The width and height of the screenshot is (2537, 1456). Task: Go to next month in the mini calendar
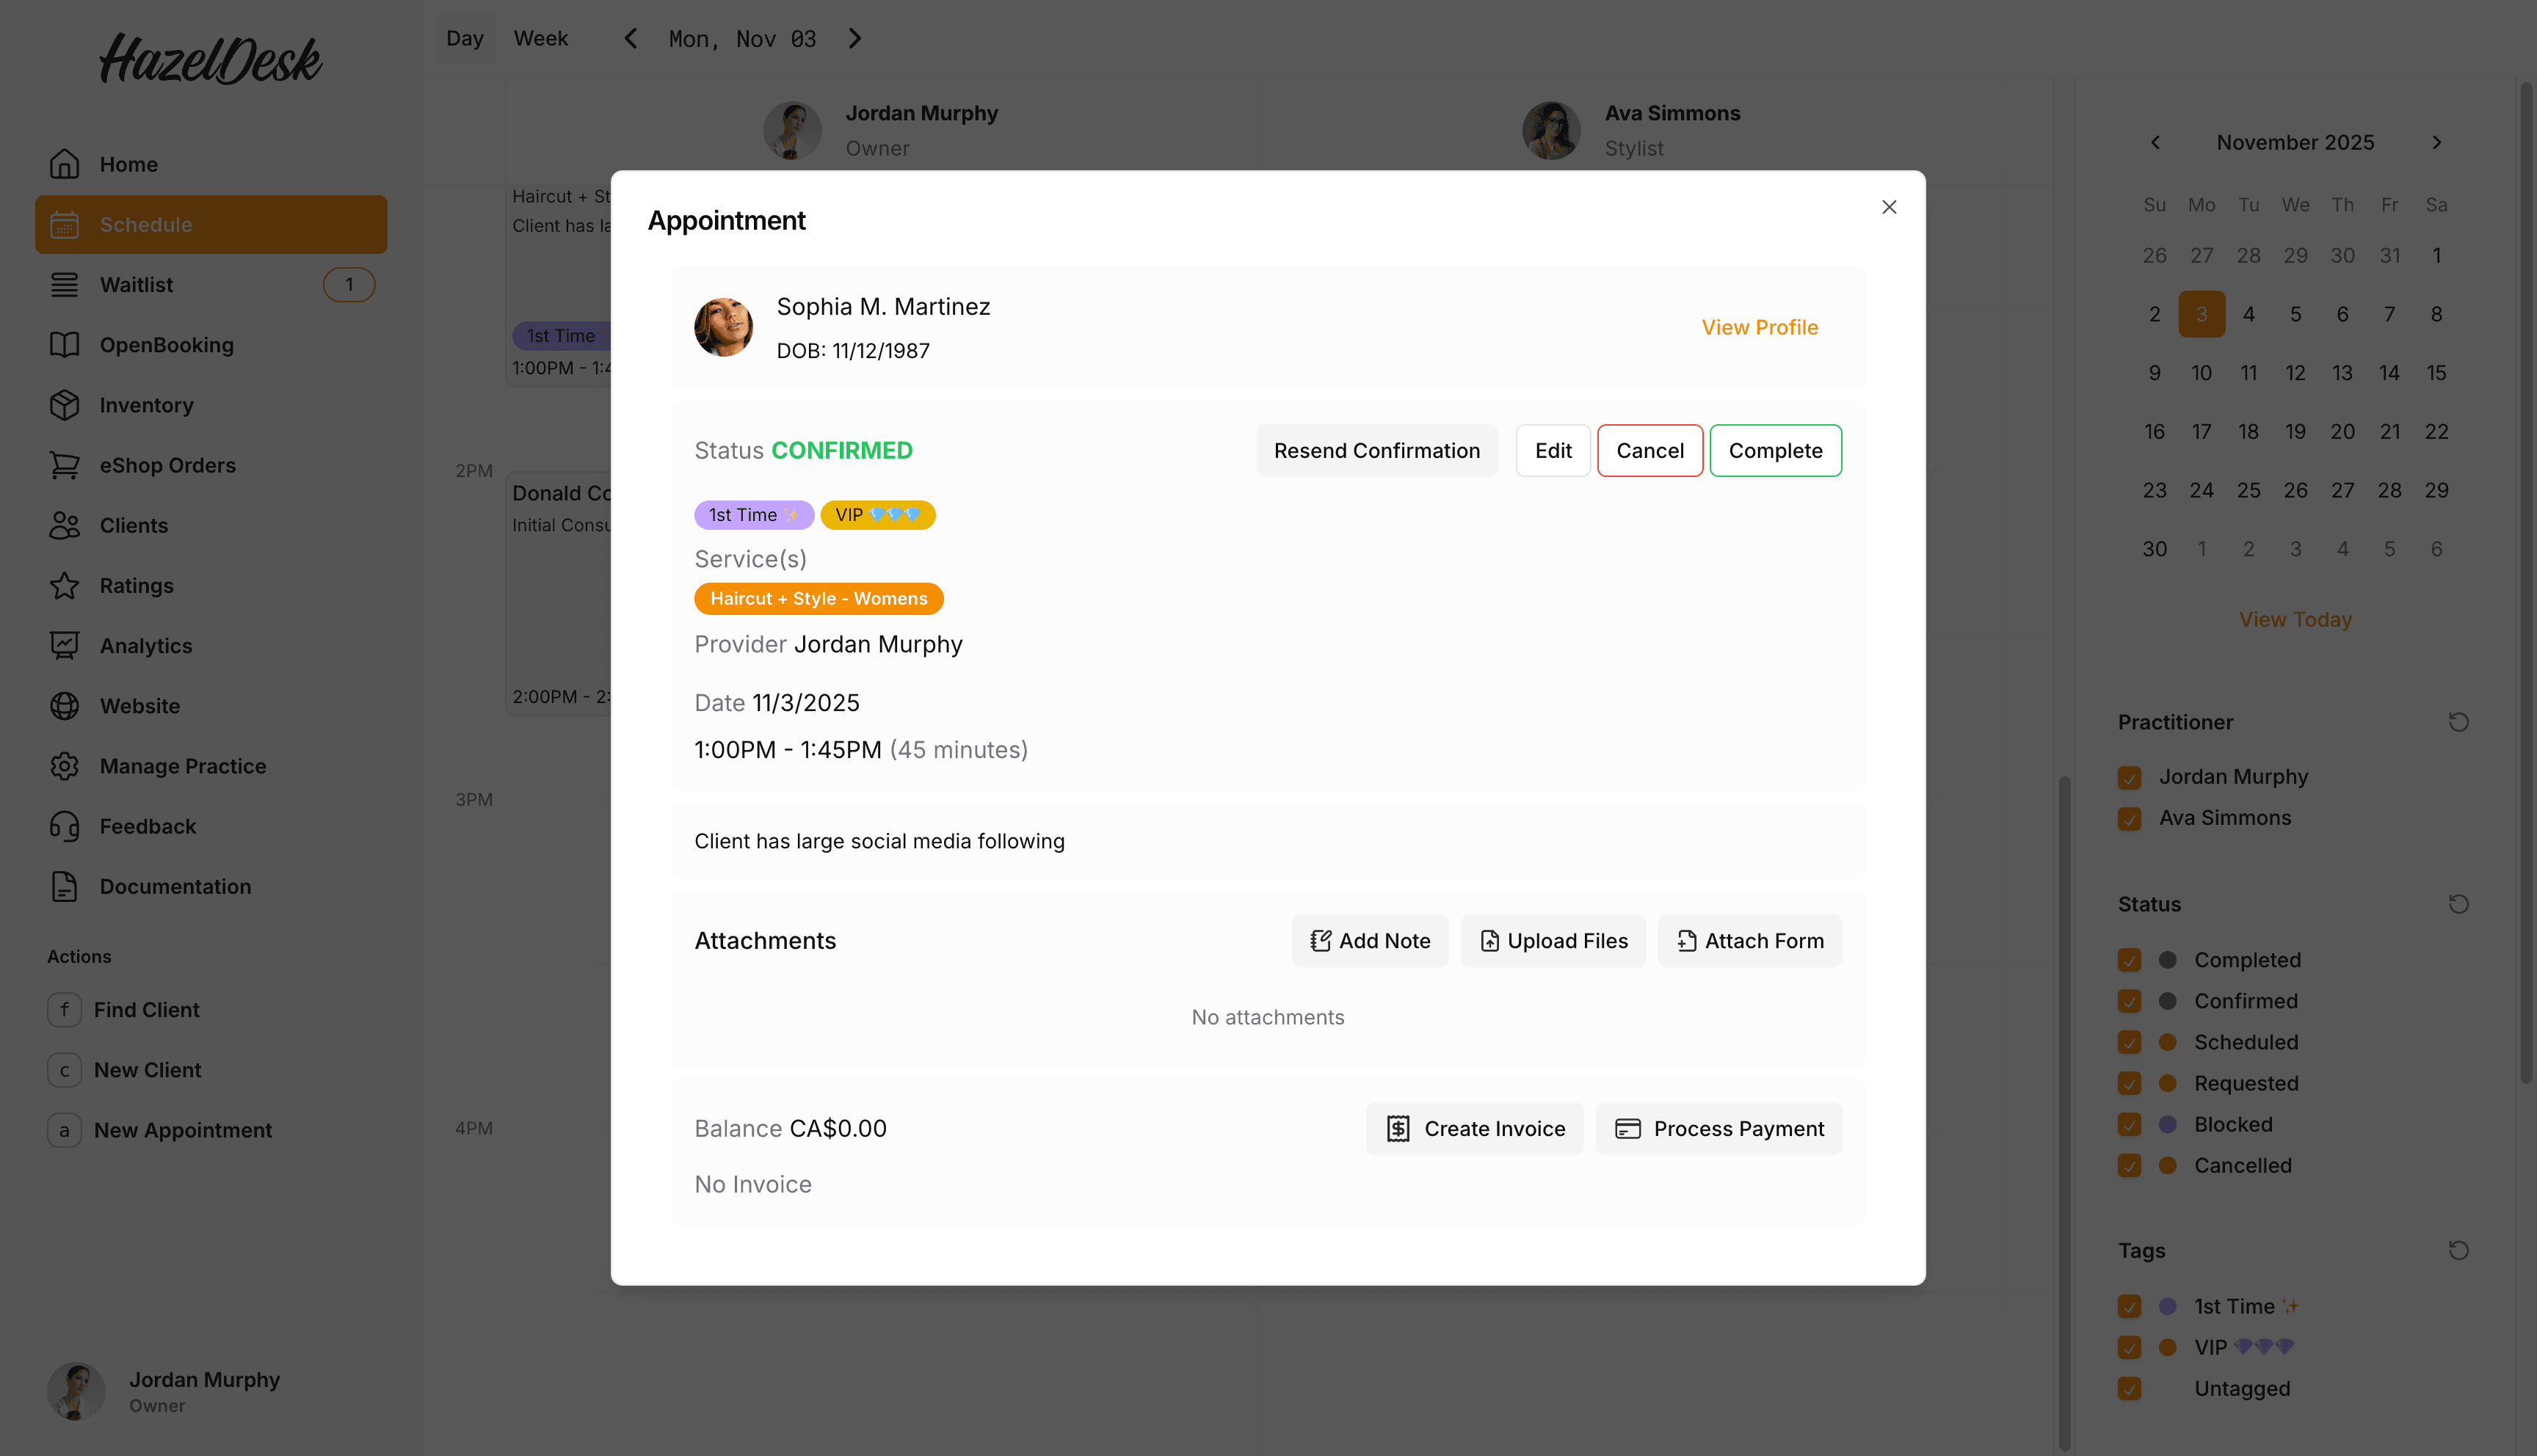(x=2437, y=142)
